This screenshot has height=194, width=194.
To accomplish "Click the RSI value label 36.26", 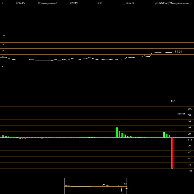I will click(178, 52).
